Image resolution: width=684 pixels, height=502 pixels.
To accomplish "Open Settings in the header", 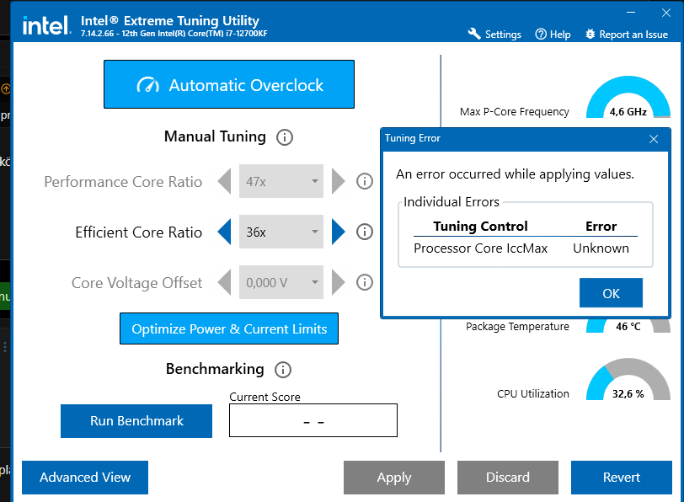I will (494, 34).
